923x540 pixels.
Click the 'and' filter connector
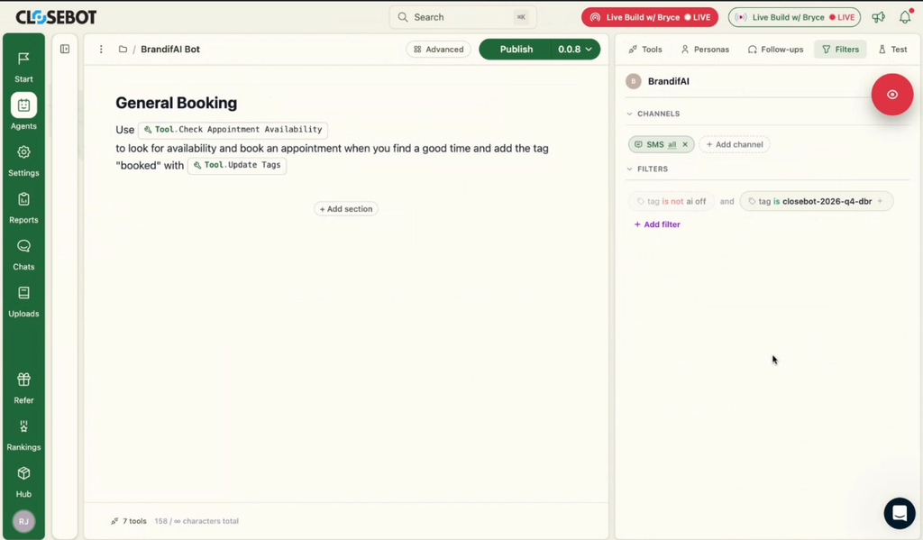coord(727,201)
